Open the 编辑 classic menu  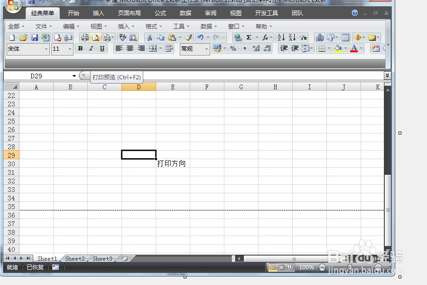coord(71,27)
